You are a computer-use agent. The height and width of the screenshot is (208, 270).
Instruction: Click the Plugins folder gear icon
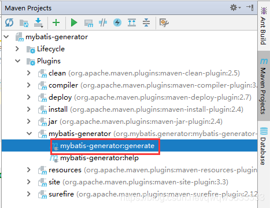pyautogui.click(x=31, y=62)
